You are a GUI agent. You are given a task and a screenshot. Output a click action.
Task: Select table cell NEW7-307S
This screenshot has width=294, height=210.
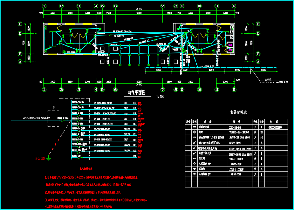click(x=236, y=143)
